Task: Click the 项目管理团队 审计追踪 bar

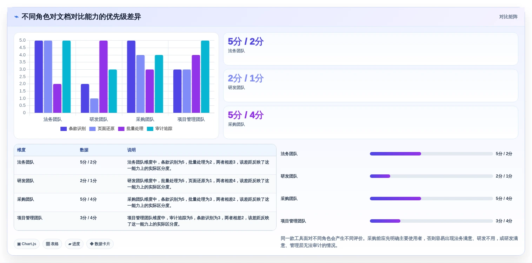Action: [205, 77]
